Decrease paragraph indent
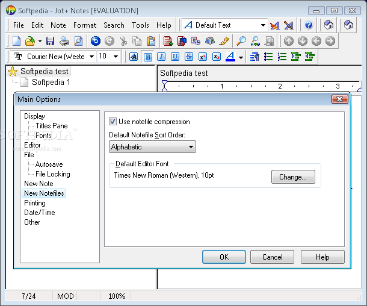The height and width of the screenshot is (306, 367). 310,57
